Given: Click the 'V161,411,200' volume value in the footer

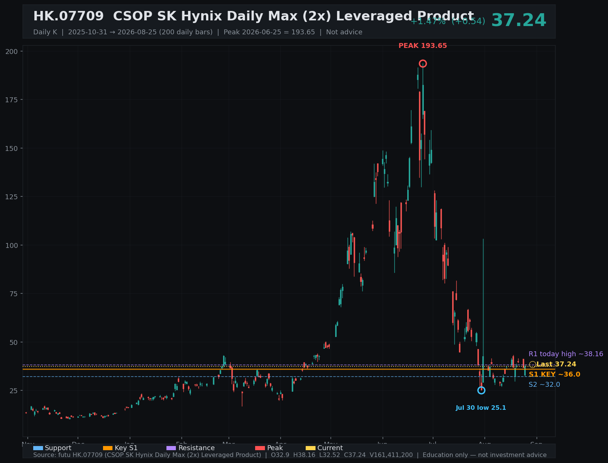Looking at the screenshot, I should pyautogui.click(x=391, y=455).
